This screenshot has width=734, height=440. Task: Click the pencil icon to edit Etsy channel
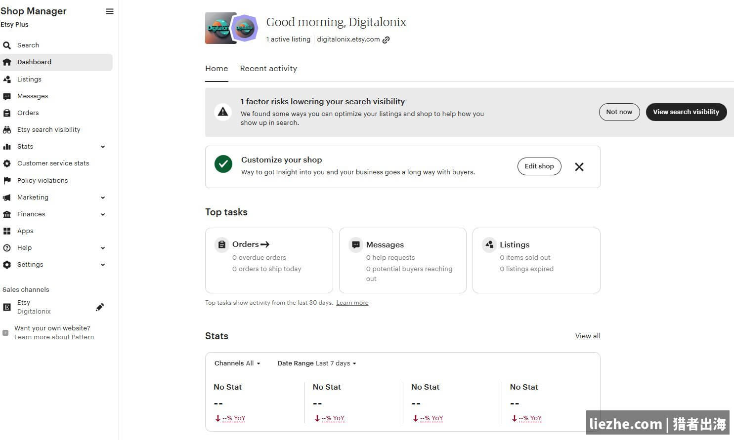100,307
